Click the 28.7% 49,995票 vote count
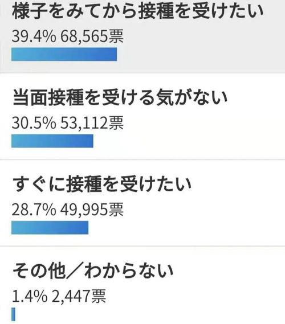285x324 pixels. [x=68, y=210]
